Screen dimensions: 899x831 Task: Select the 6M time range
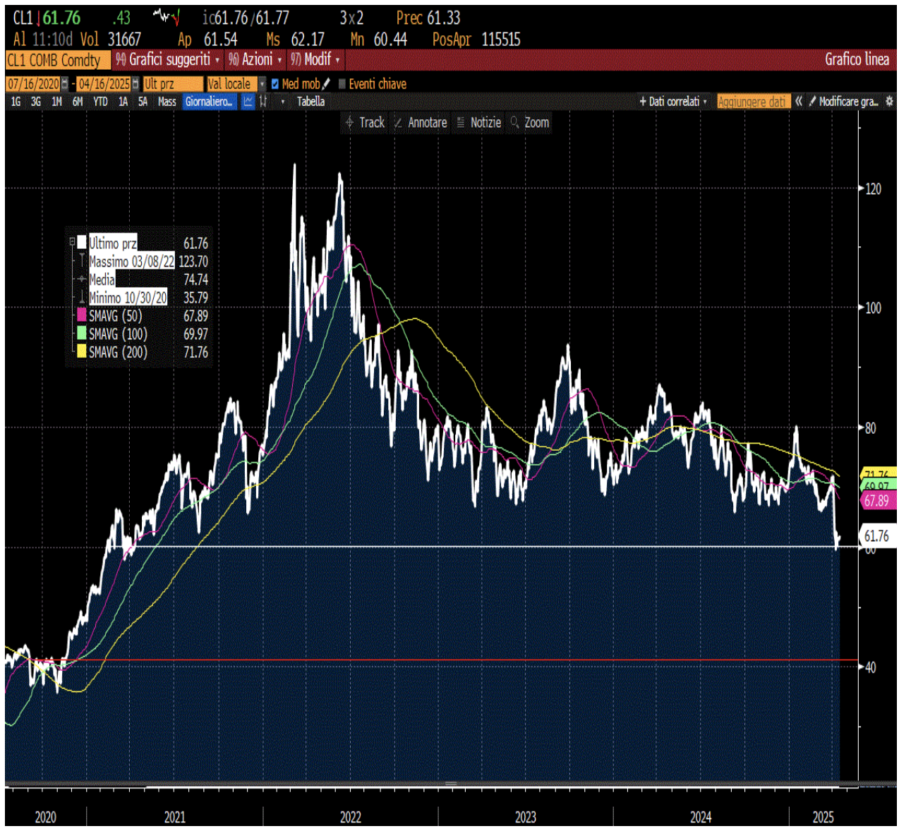78,102
